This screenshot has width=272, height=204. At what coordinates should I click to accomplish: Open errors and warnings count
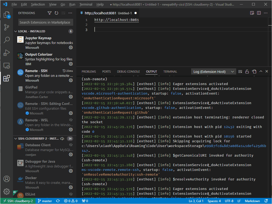coord(71,201)
